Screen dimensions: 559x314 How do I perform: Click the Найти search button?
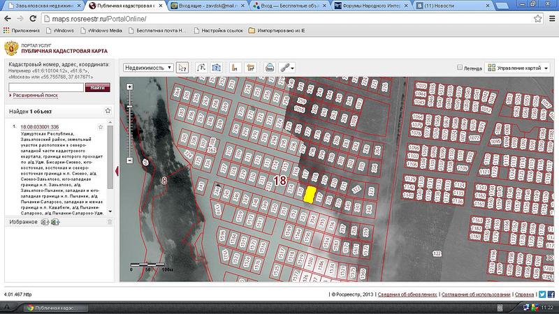point(97,88)
